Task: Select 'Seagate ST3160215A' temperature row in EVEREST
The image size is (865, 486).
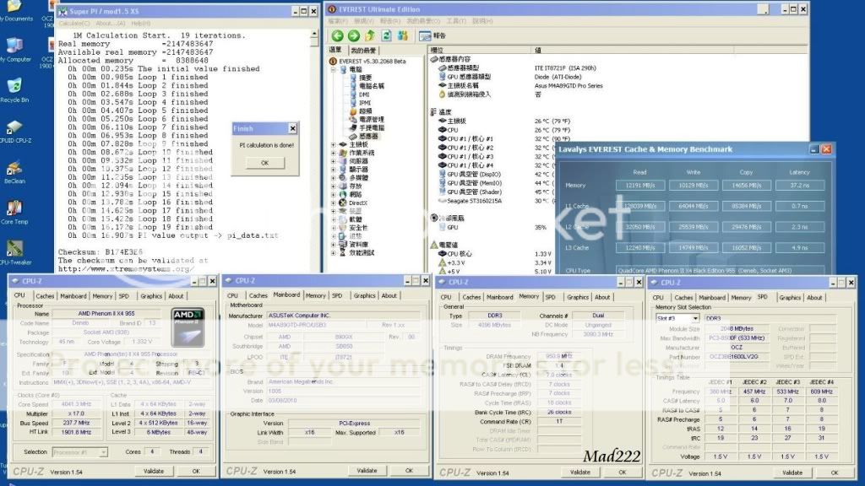Action: click(474, 201)
